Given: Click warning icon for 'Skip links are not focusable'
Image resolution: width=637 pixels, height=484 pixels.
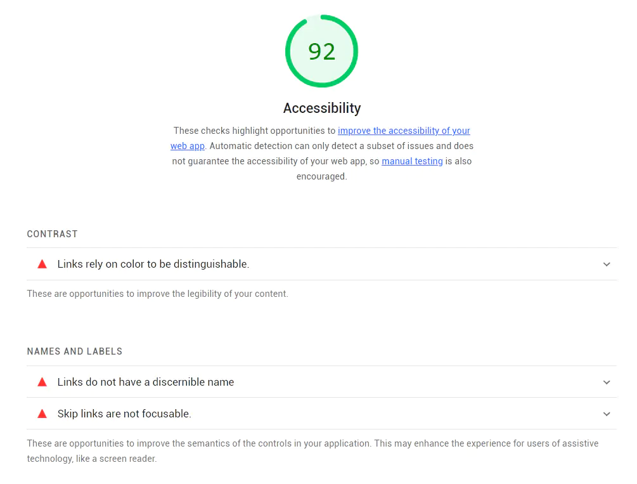Looking at the screenshot, I should (x=42, y=413).
